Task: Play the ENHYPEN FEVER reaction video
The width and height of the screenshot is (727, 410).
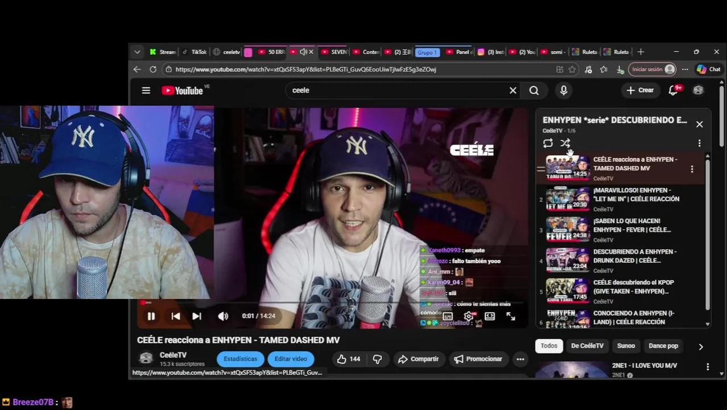Action: point(620,229)
